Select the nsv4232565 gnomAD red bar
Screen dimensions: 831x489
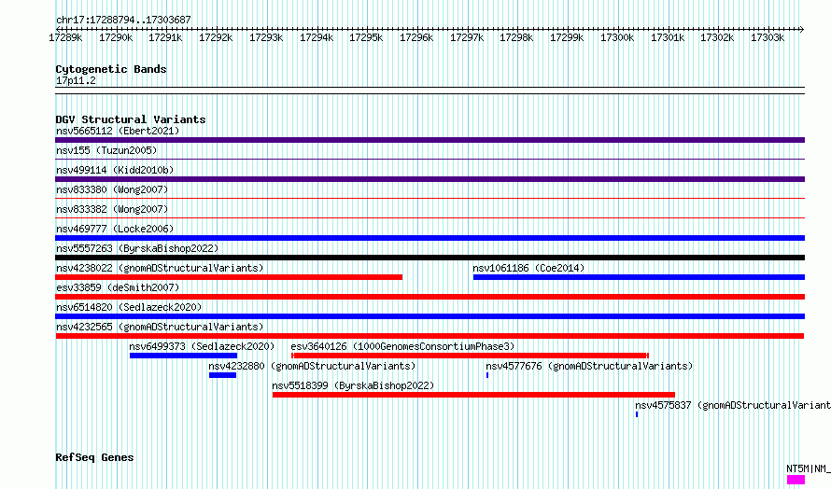tap(430, 336)
